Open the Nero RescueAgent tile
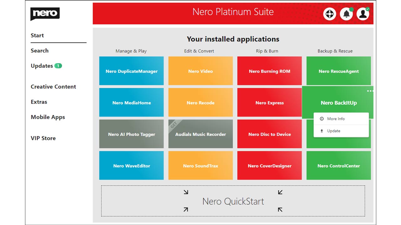 point(338,71)
